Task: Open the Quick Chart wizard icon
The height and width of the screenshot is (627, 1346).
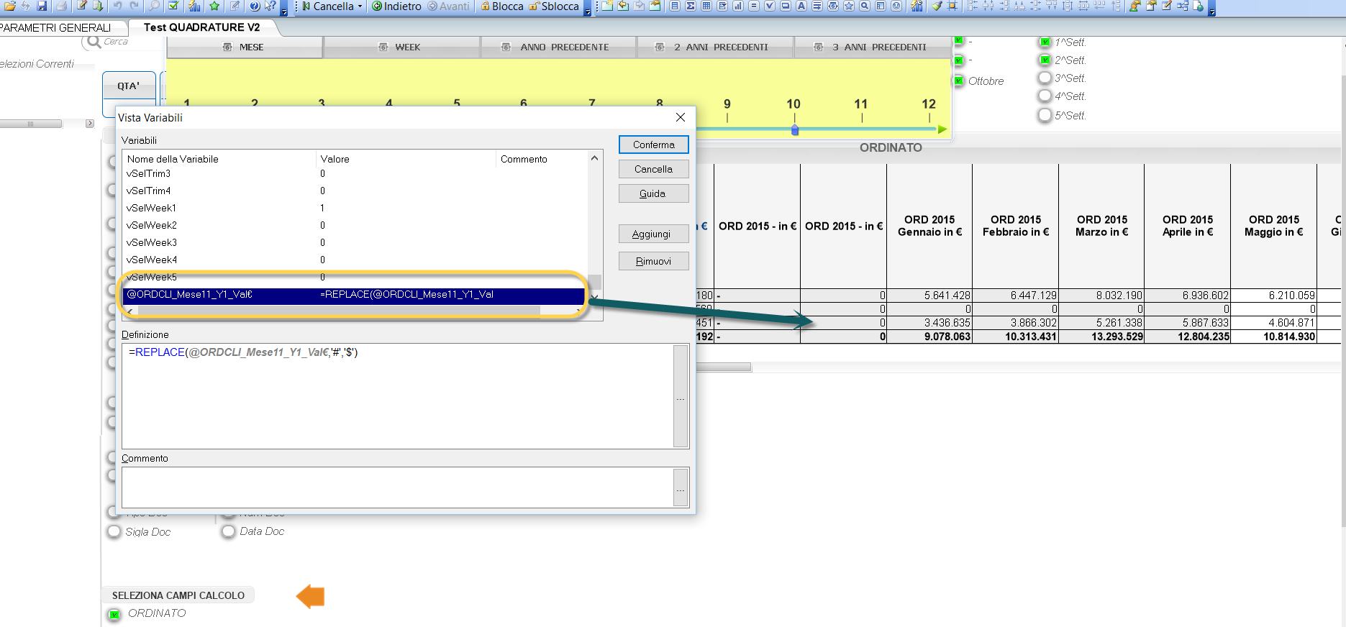Action: [194, 6]
